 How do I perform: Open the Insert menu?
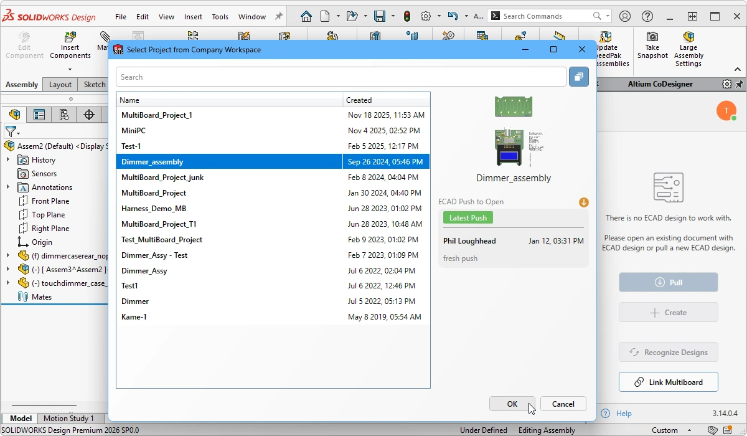coord(193,17)
